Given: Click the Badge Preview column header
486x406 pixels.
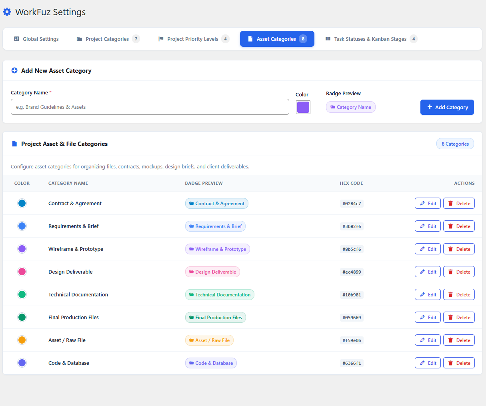Looking at the screenshot, I should click(x=204, y=183).
